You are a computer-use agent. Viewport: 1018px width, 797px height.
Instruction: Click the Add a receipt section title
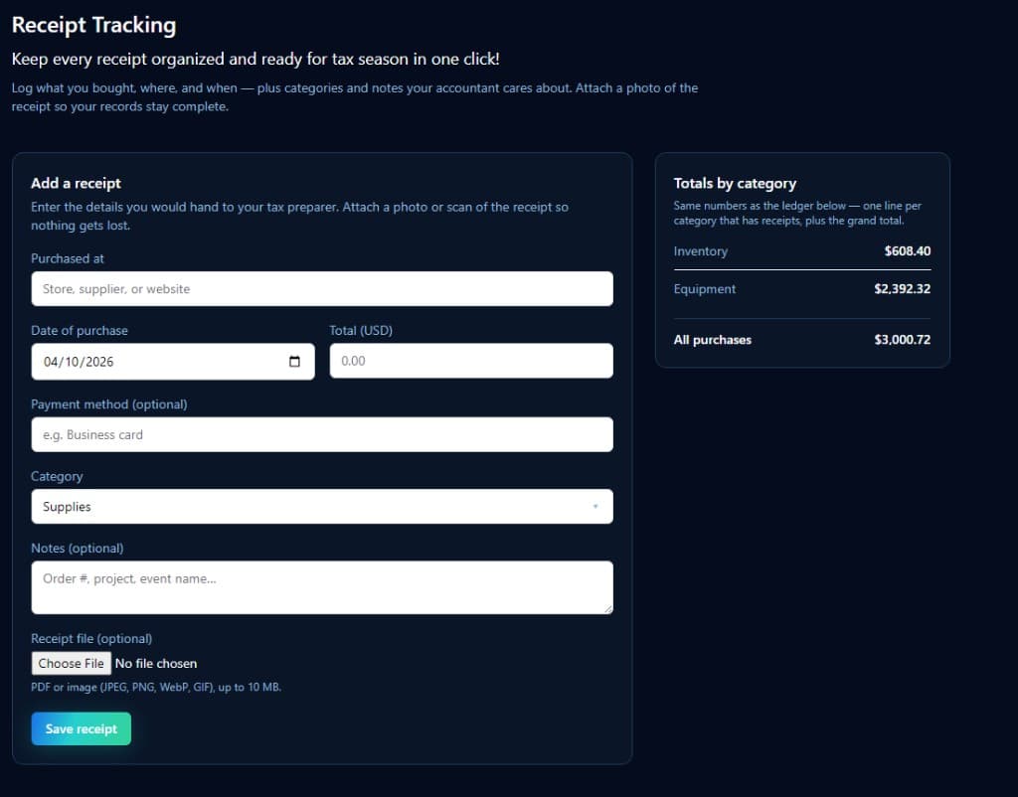tap(76, 183)
